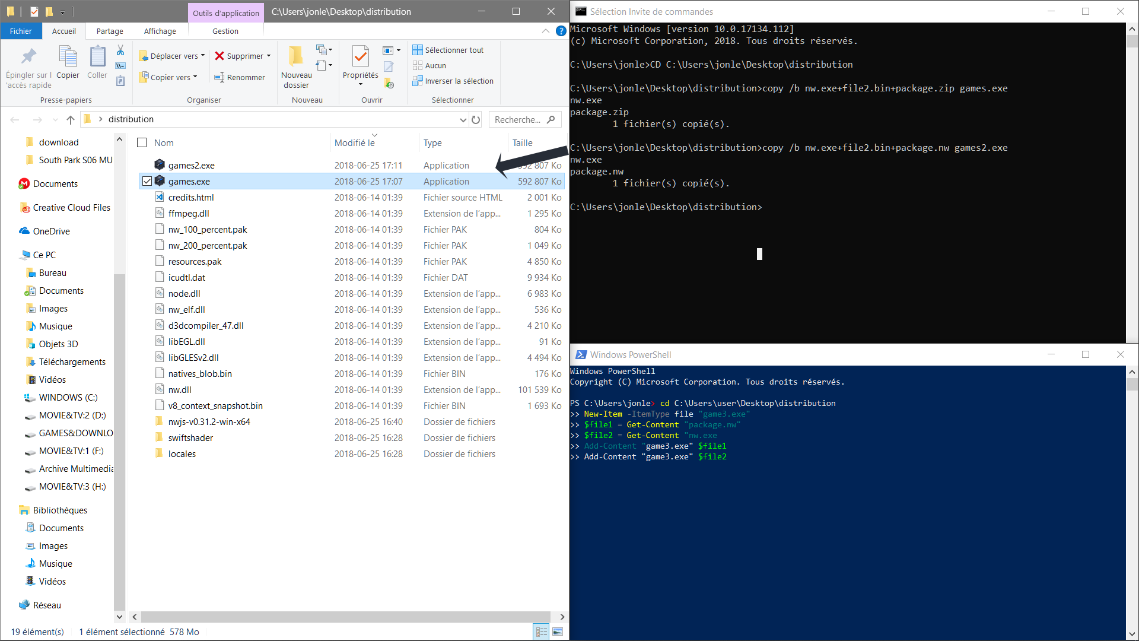Open the address bar history dropdown
Viewport: 1139px width, 641px height.
pyautogui.click(x=463, y=120)
